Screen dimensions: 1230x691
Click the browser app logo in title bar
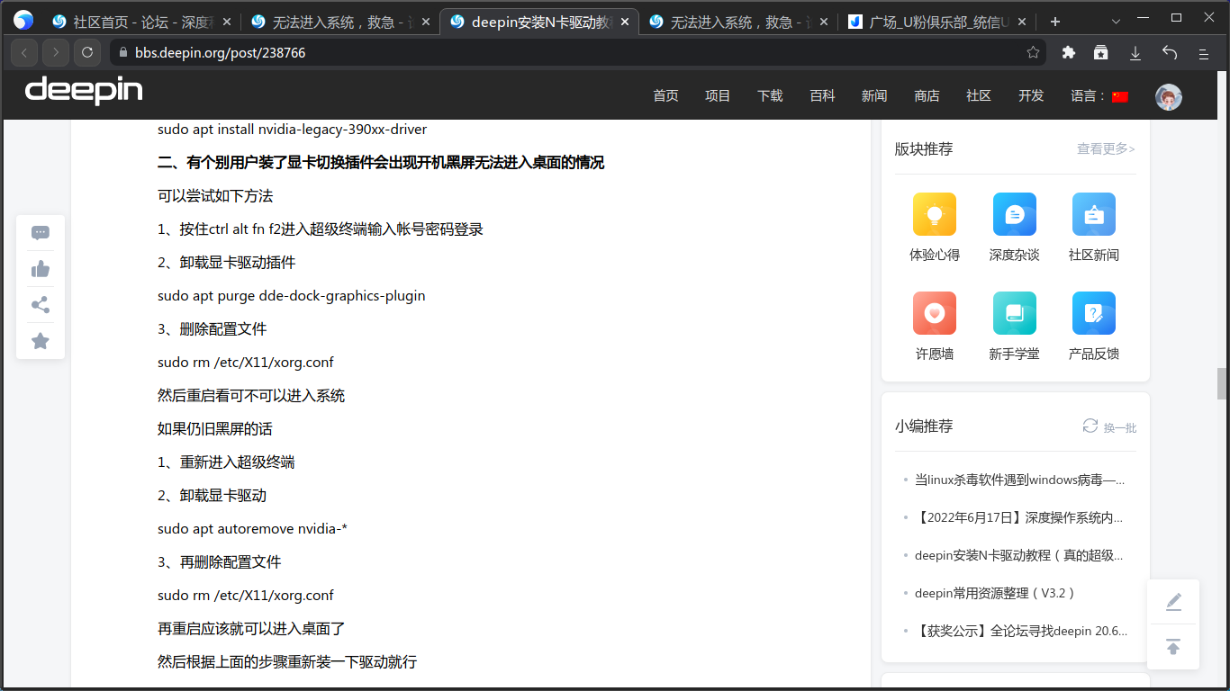23,21
